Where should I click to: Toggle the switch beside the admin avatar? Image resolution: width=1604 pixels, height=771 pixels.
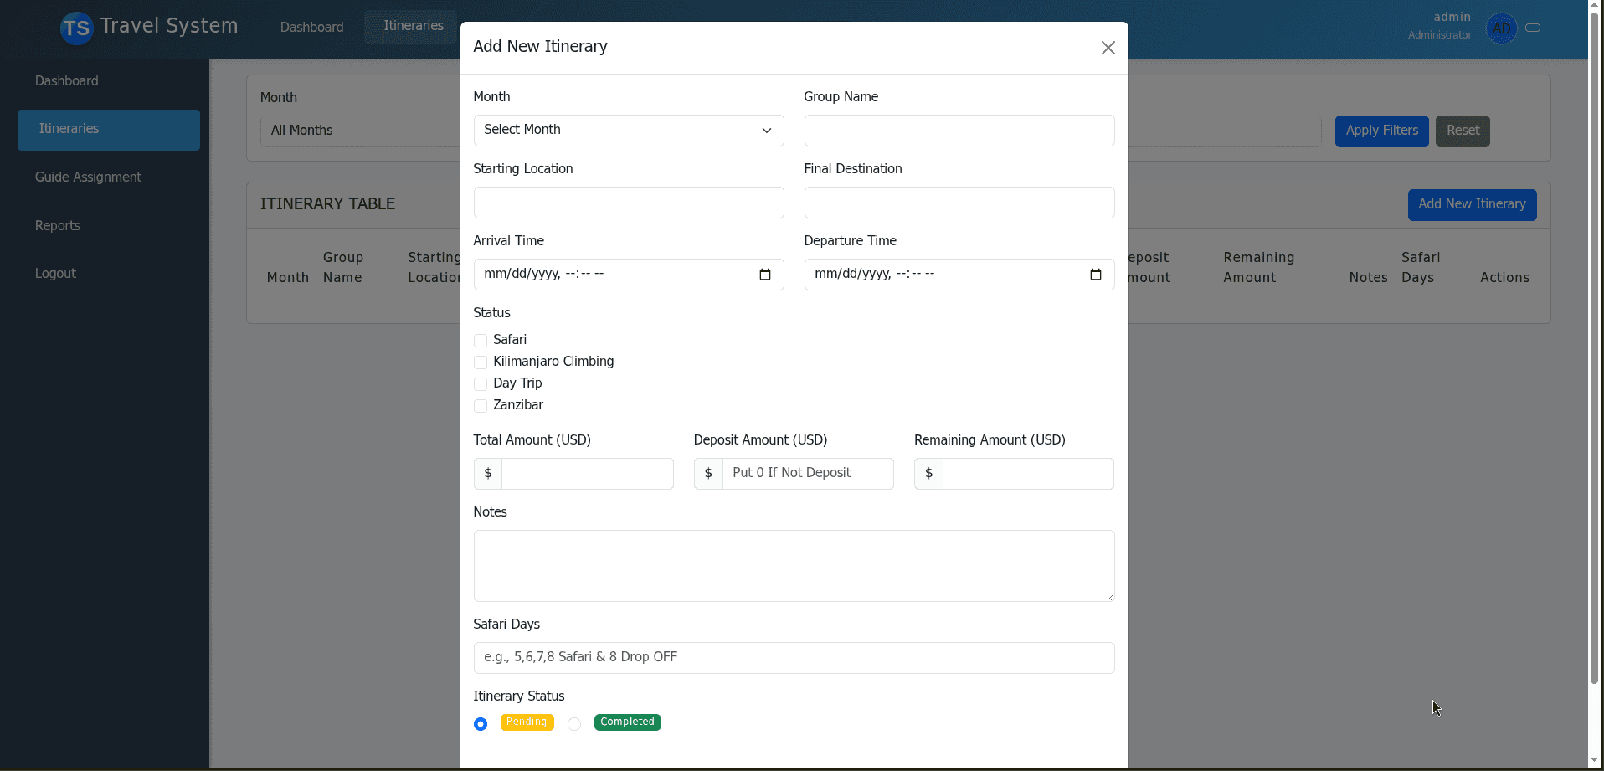pos(1534,28)
